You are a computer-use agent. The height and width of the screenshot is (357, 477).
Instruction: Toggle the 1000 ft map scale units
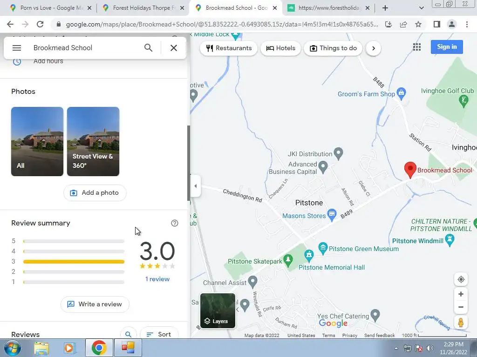tap(434, 336)
